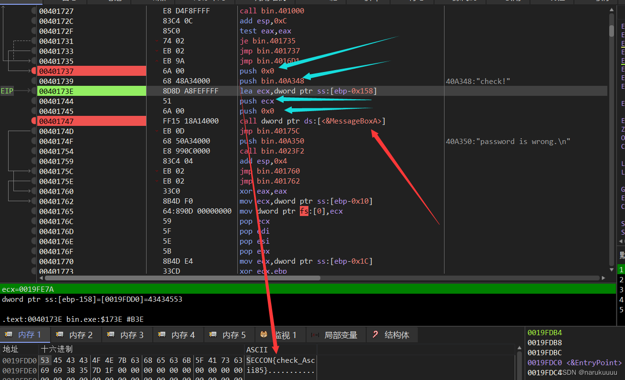The width and height of the screenshot is (625, 380).
Task: Click the left arrow of the horizontal scrollbar
Action: tap(42, 277)
